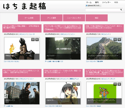
Task: Open the ひき☆スタ article title
Action: [62, 71]
